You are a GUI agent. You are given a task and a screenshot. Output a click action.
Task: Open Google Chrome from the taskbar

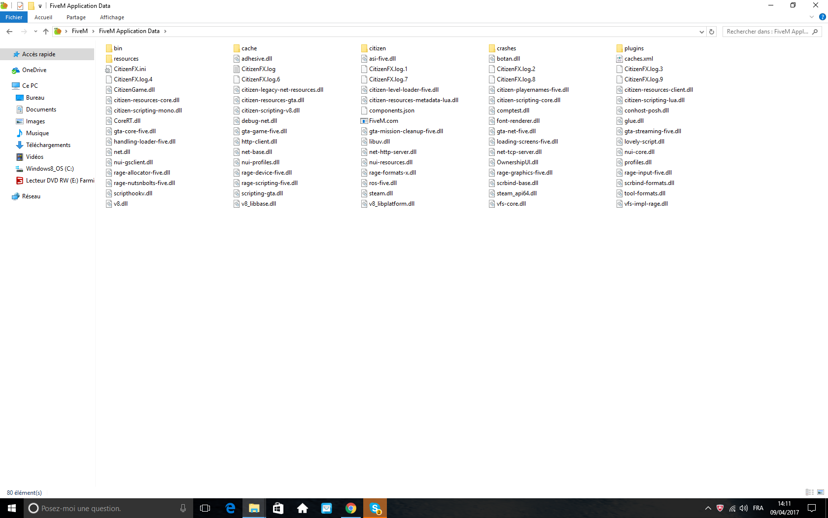(351, 508)
